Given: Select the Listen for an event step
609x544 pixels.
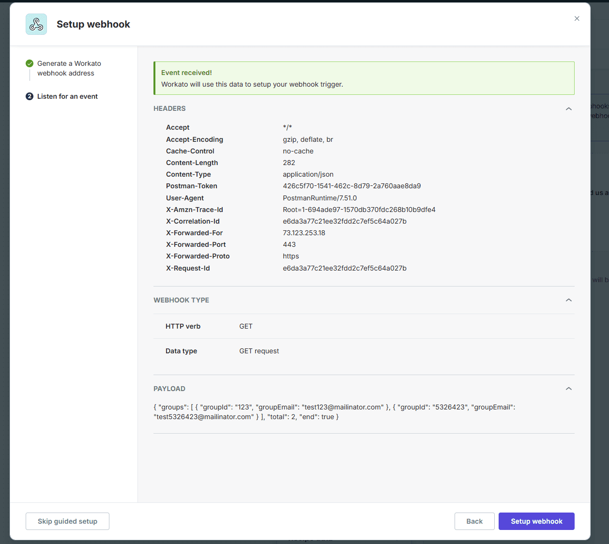Looking at the screenshot, I should (x=68, y=96).
